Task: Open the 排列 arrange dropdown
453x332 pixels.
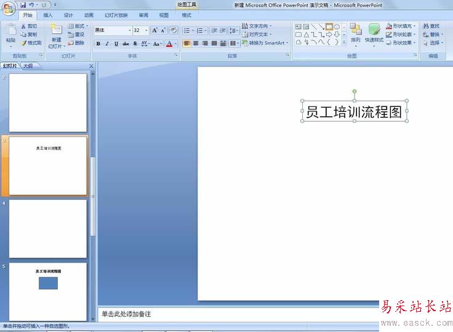Action: click(x=356, y=36)
